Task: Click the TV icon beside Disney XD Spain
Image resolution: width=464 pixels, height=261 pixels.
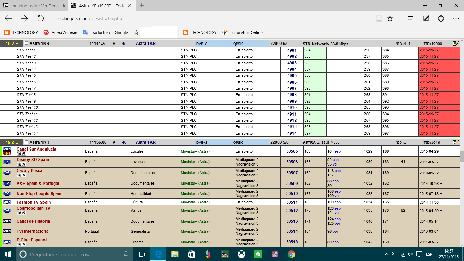Action: (7, 162)
